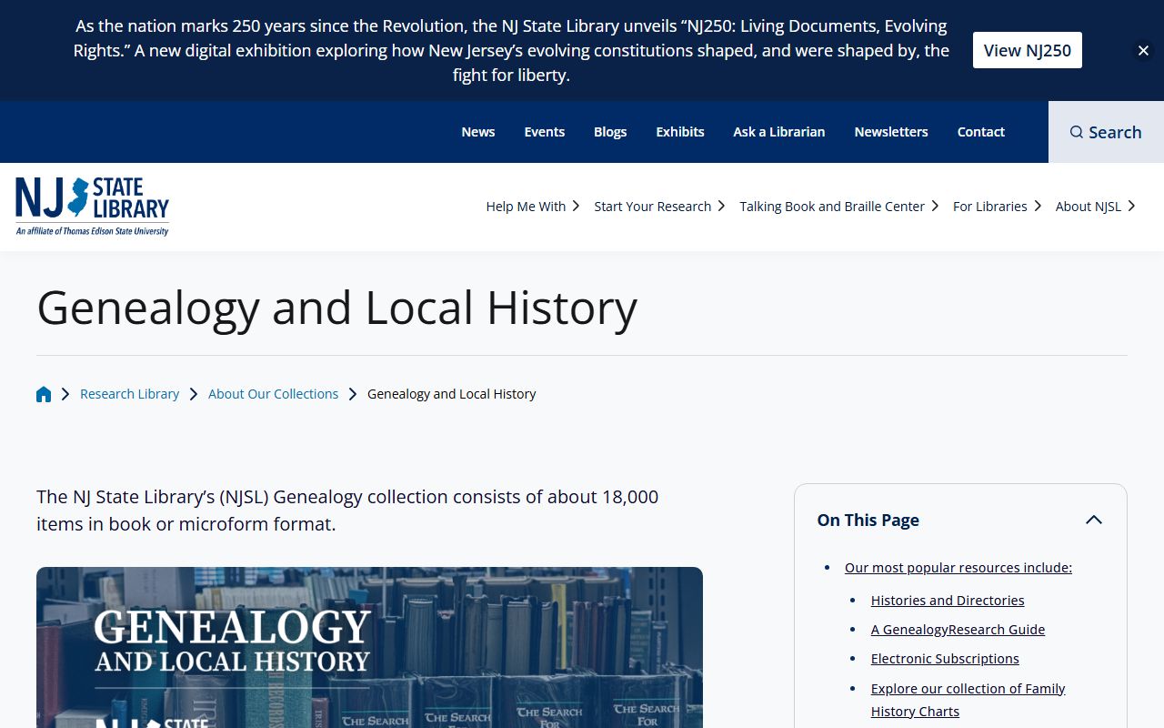This screenshot has width=1164, height=728.
Task: Click the NJ State Library logo
Action: pos(92,207)
